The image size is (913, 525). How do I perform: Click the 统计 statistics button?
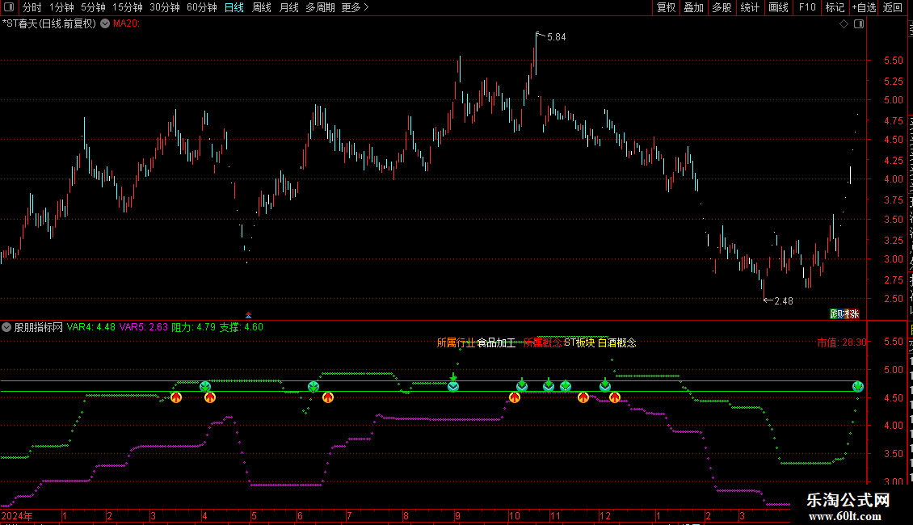pyautogui.click(x=750, y=7)
